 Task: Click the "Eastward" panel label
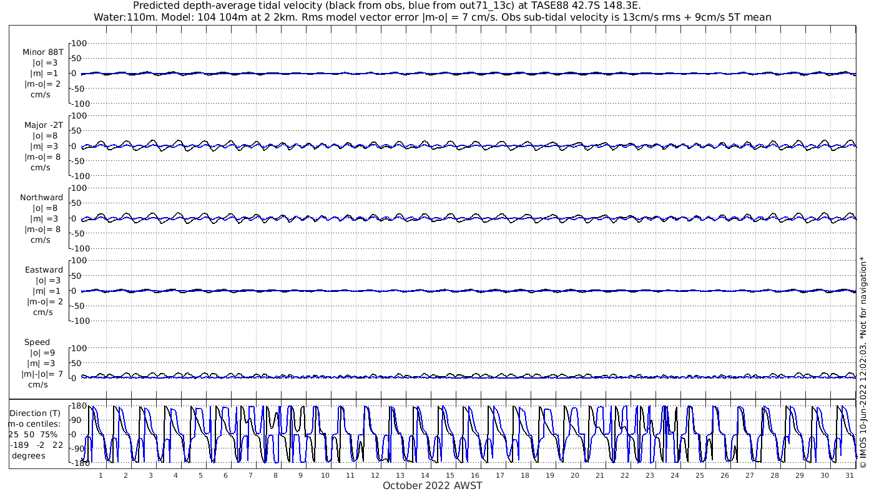[44, 270]
